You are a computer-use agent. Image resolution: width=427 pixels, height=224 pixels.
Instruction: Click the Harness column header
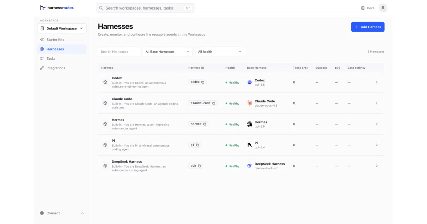tap(107, 68)
